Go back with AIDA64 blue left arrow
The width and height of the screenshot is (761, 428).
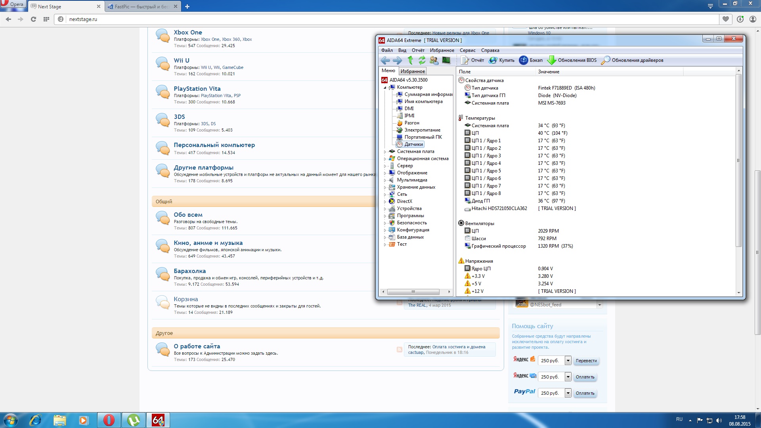[385, 60]
